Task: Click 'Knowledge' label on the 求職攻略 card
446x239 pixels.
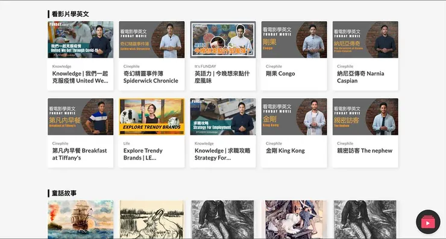Action: click(204, 143)
